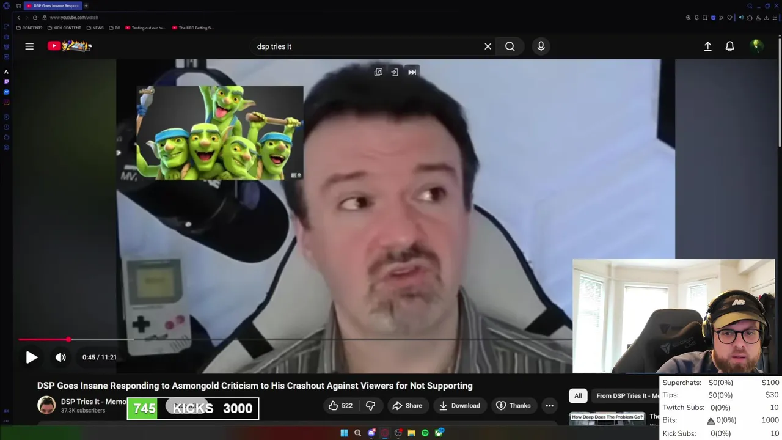
Task: Start voice search with the microphone
Action: [541, 46]
